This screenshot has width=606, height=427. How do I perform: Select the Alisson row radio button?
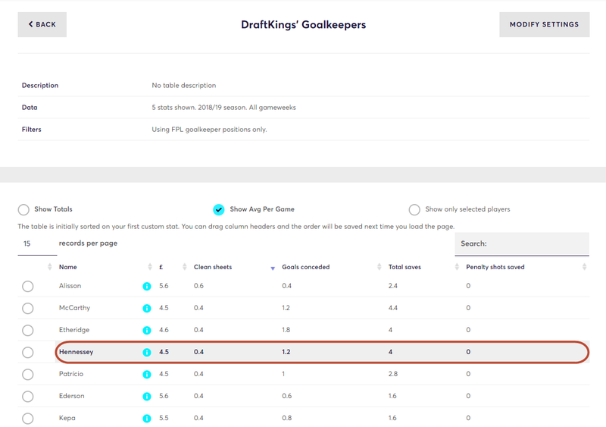[x=27, y=287]
